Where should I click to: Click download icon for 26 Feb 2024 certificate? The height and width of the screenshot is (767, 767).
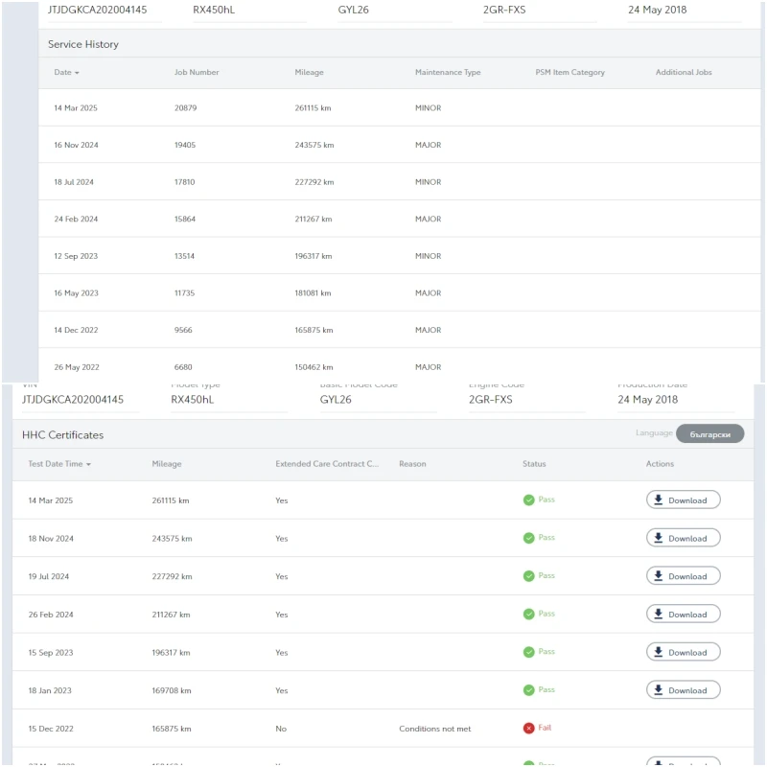659,614
